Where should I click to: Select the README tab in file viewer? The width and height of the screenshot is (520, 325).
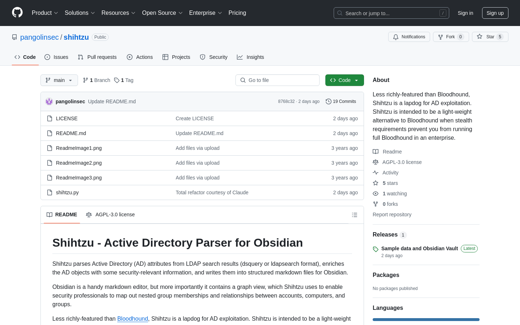coord(62,215)
